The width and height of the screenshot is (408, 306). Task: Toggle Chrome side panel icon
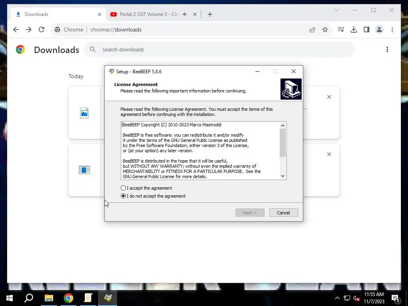click(x=367, y=29)
